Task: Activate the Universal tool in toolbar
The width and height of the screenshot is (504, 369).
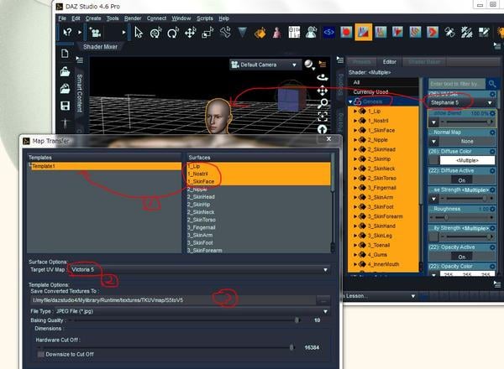Action: pyautogui.click(x=156, y=33)
